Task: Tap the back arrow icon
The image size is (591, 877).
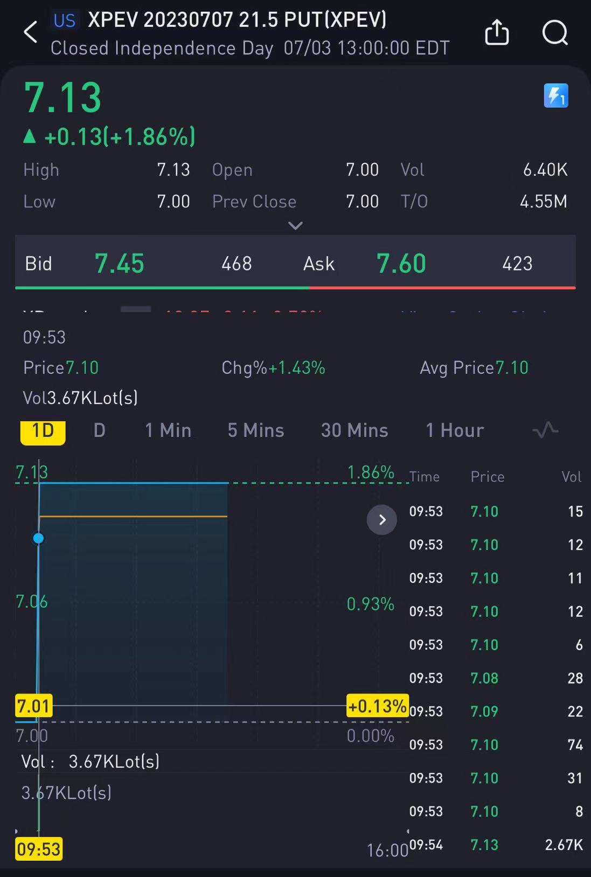Action: 31,32
